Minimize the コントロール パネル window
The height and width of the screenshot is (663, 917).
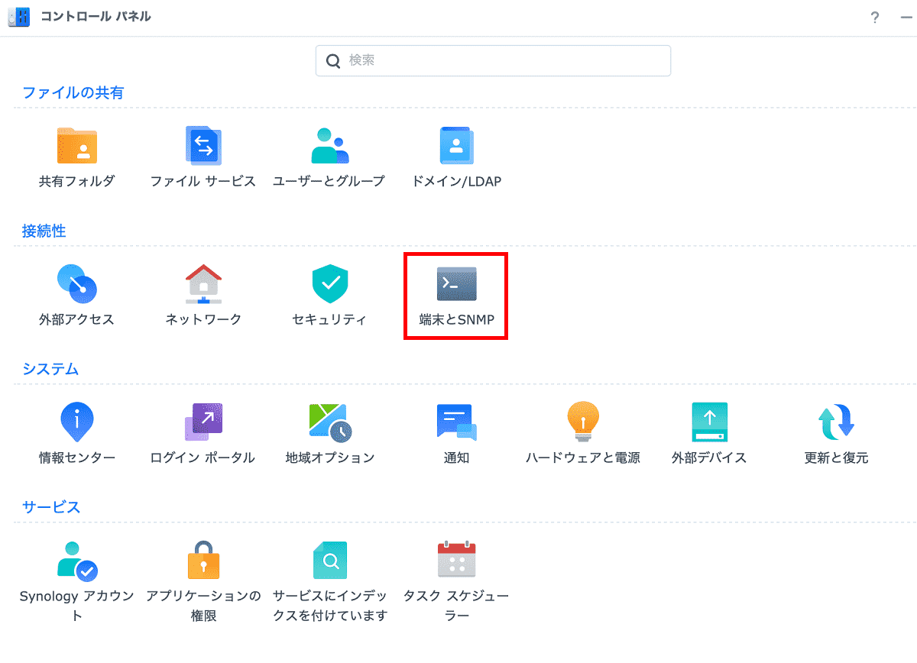tap(907, 18)
